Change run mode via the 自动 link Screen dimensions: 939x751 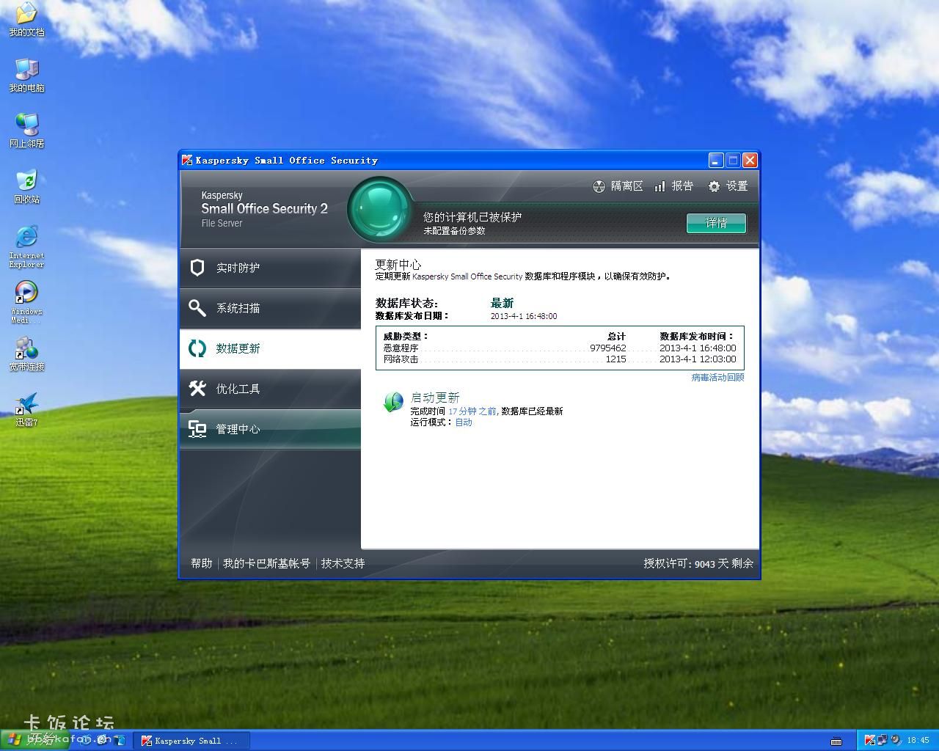coord(464,422)
